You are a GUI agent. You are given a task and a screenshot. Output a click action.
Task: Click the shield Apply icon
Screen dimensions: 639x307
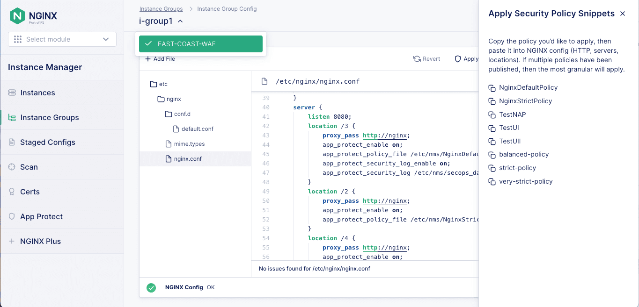pos(457,58)
